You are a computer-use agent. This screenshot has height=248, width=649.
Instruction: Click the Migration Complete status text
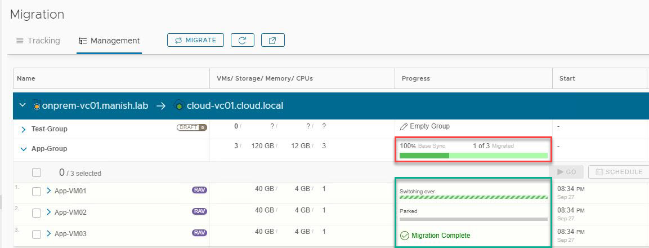click(x=441, y=236)
